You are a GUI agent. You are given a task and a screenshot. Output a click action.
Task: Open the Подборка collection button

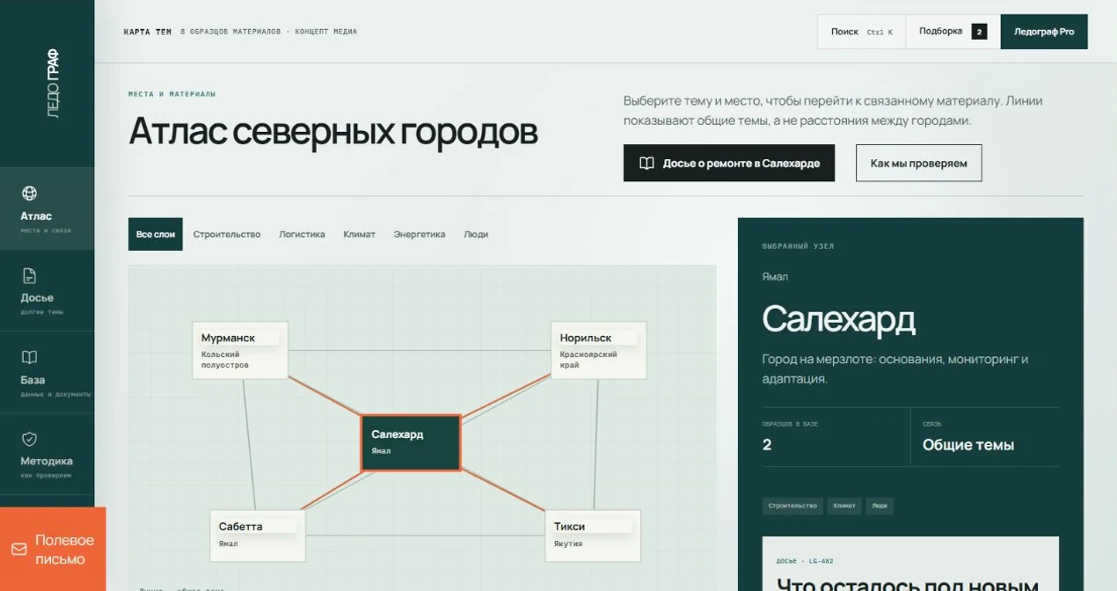(953, 32)
